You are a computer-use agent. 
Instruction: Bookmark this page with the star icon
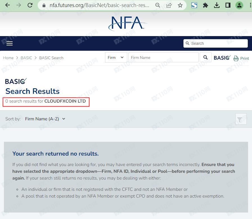pyautogui.click(x=180, y=5)
